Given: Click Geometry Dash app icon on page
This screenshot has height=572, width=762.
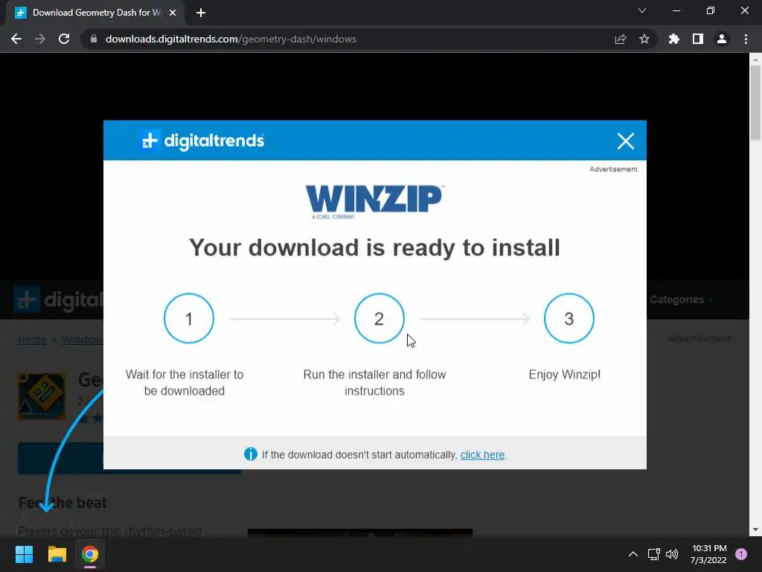Looking at the screenshot, I should click(42, 396).
